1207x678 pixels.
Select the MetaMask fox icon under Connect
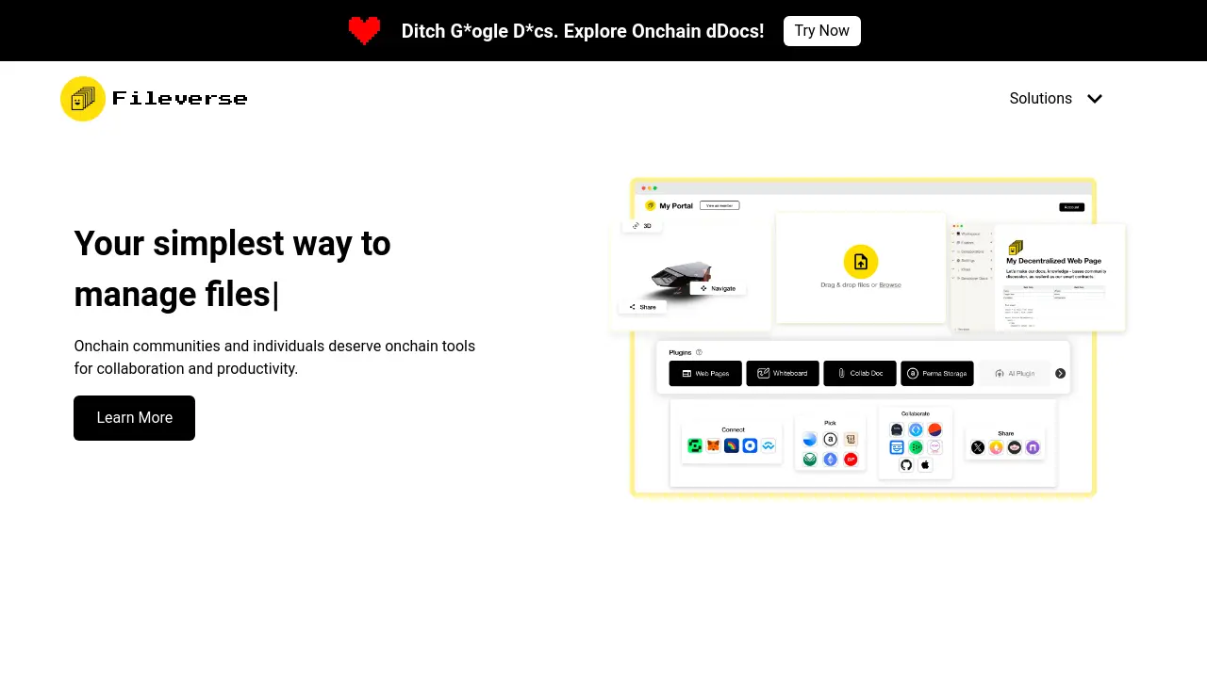[714, 446]
